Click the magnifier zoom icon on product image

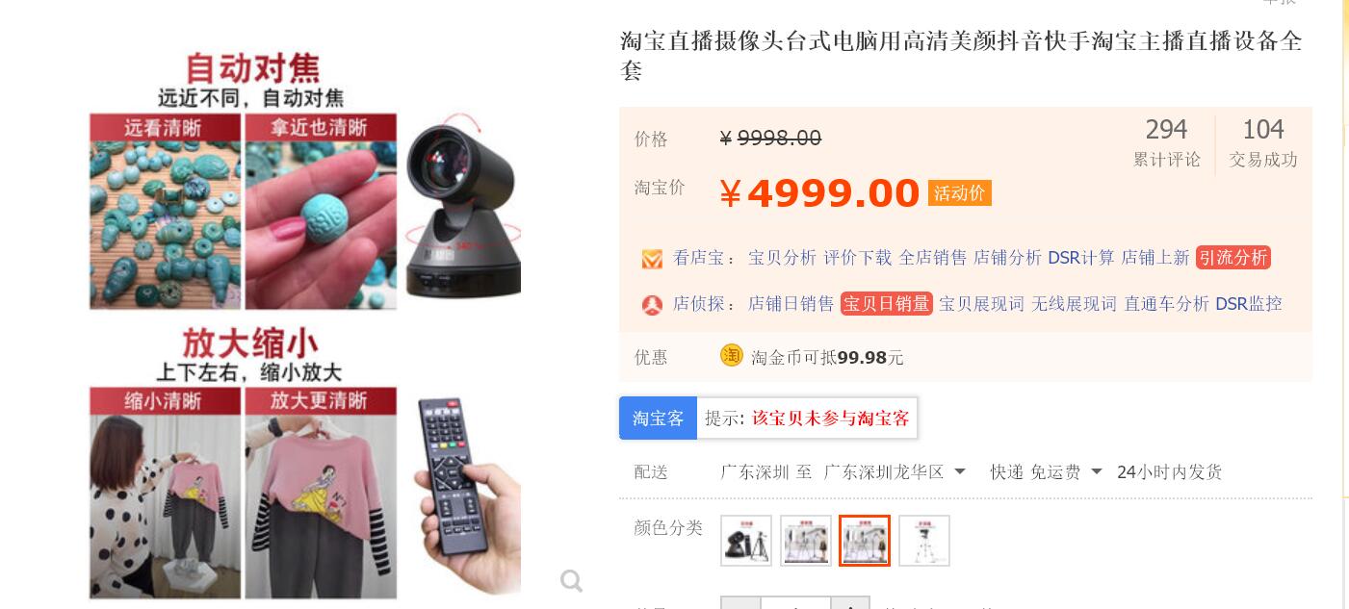[x=571, y=580]
